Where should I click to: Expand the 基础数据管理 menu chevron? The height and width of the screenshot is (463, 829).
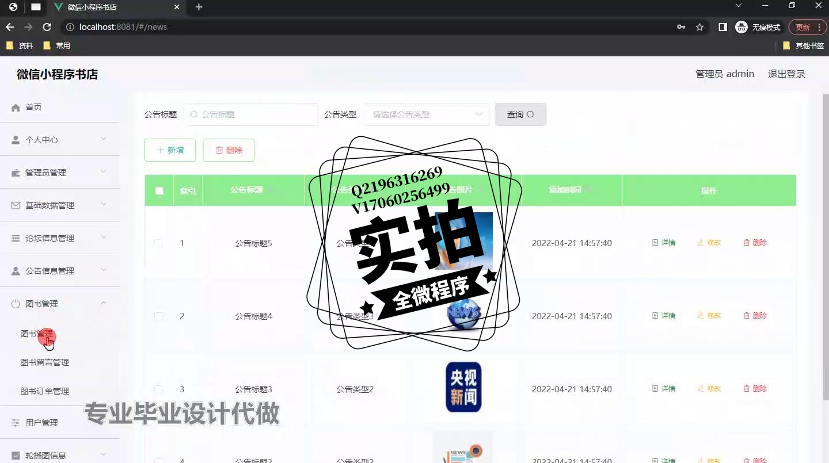click(104, 205)
